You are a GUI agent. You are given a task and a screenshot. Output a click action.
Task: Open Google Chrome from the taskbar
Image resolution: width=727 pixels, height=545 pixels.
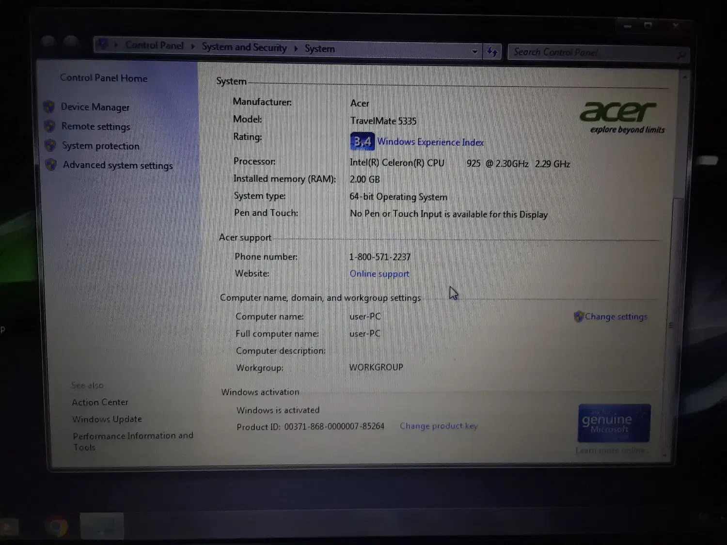pos(57,526)
